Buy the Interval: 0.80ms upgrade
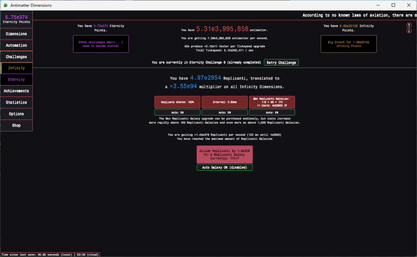The width and height of the screenshot is (417, 257). pos(224,102)
